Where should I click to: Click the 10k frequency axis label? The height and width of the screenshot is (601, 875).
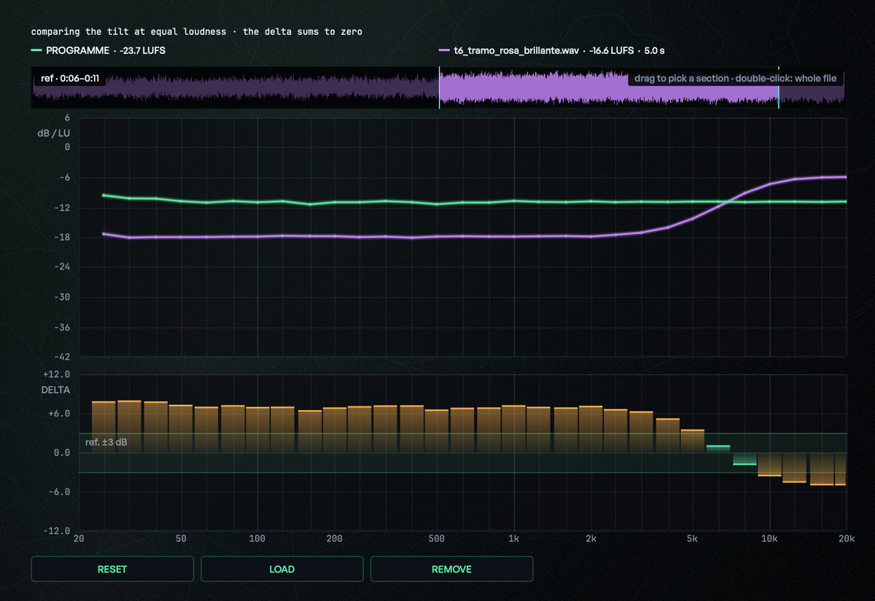769,538
